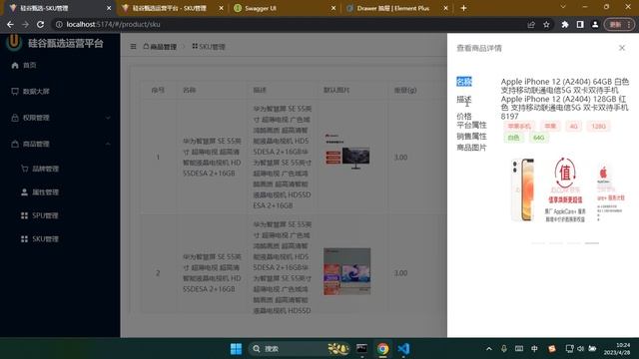Open a new browser tab
Screen dimensions: 639x359
click(x=463, y=8)
